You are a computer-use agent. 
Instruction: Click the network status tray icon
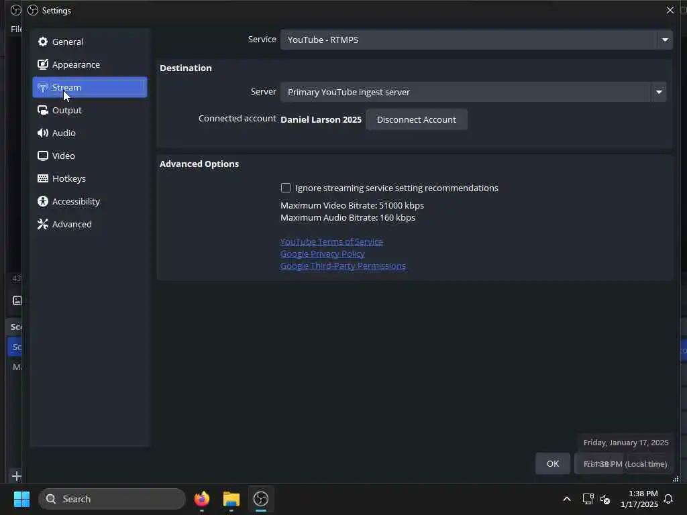(x=588, y=499)
